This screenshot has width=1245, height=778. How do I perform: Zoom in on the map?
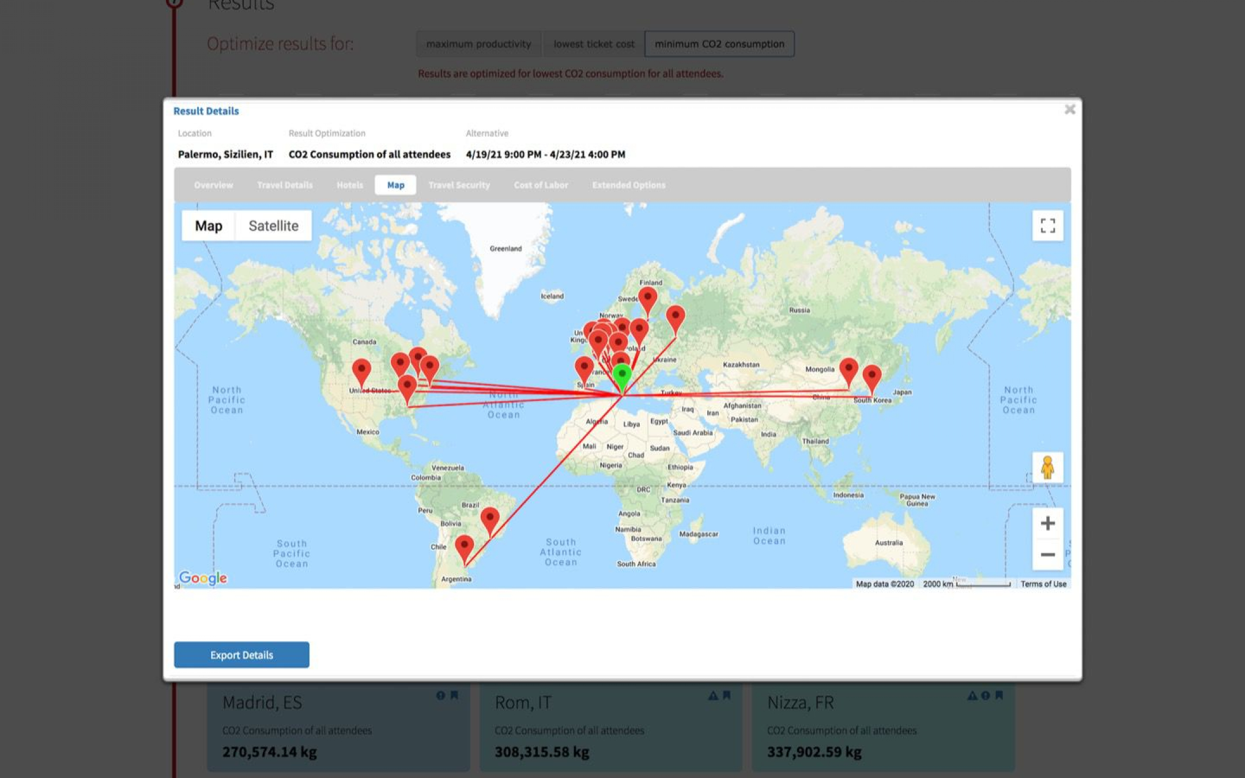[x=1047, y=523]
